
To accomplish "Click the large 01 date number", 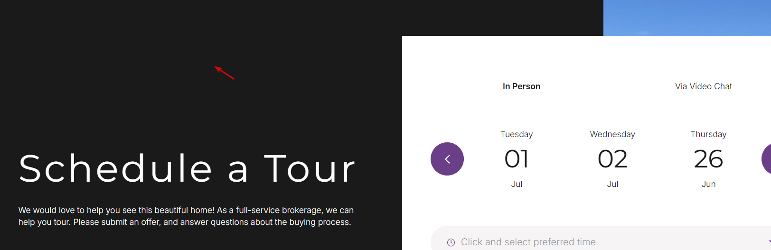I will click(517, 159).
